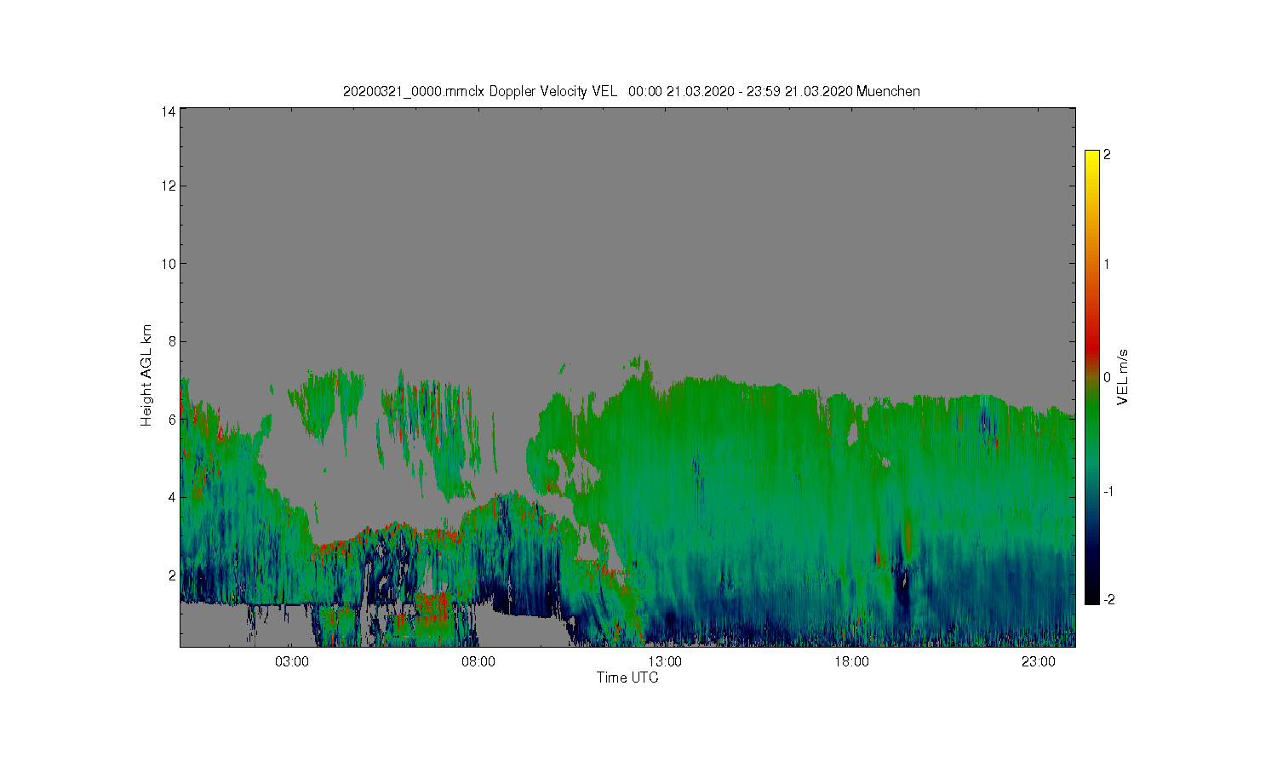This screenshot has width=1277, height=766.
Task: Click the colorbar label 2
Action: point(1107,155)
